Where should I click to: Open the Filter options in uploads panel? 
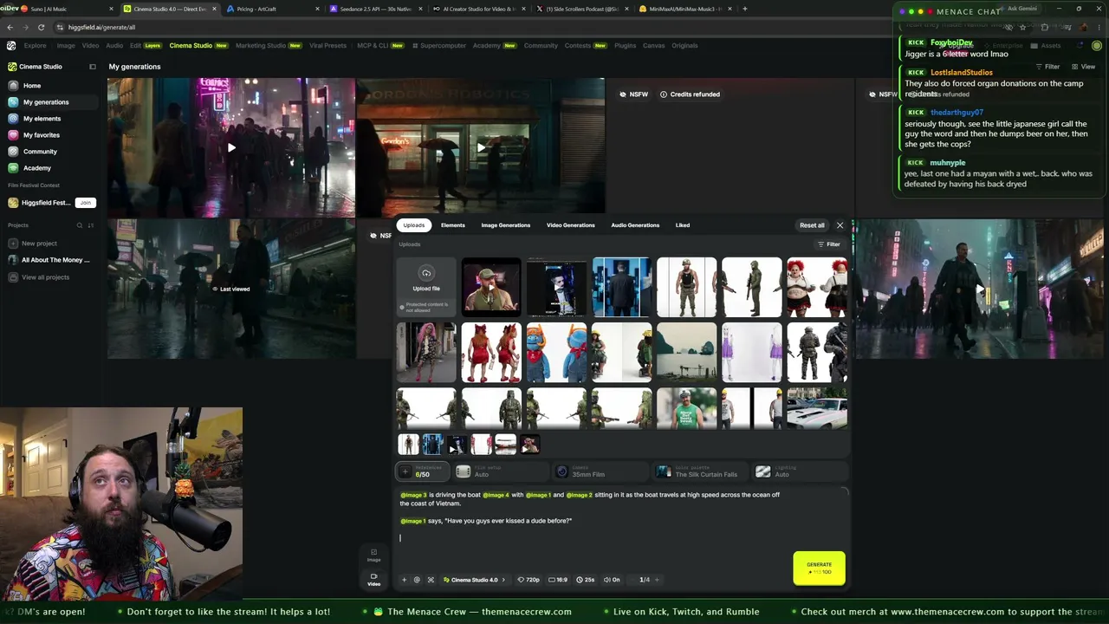click(x=829, y=244)
